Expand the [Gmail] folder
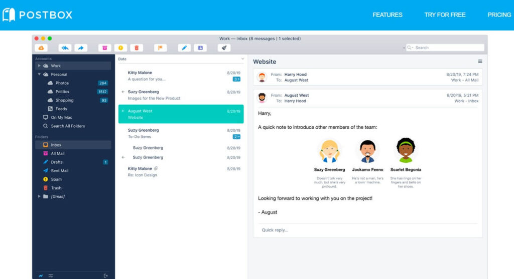Viewport: 514px width, 279px height. (x=39, y=196)
